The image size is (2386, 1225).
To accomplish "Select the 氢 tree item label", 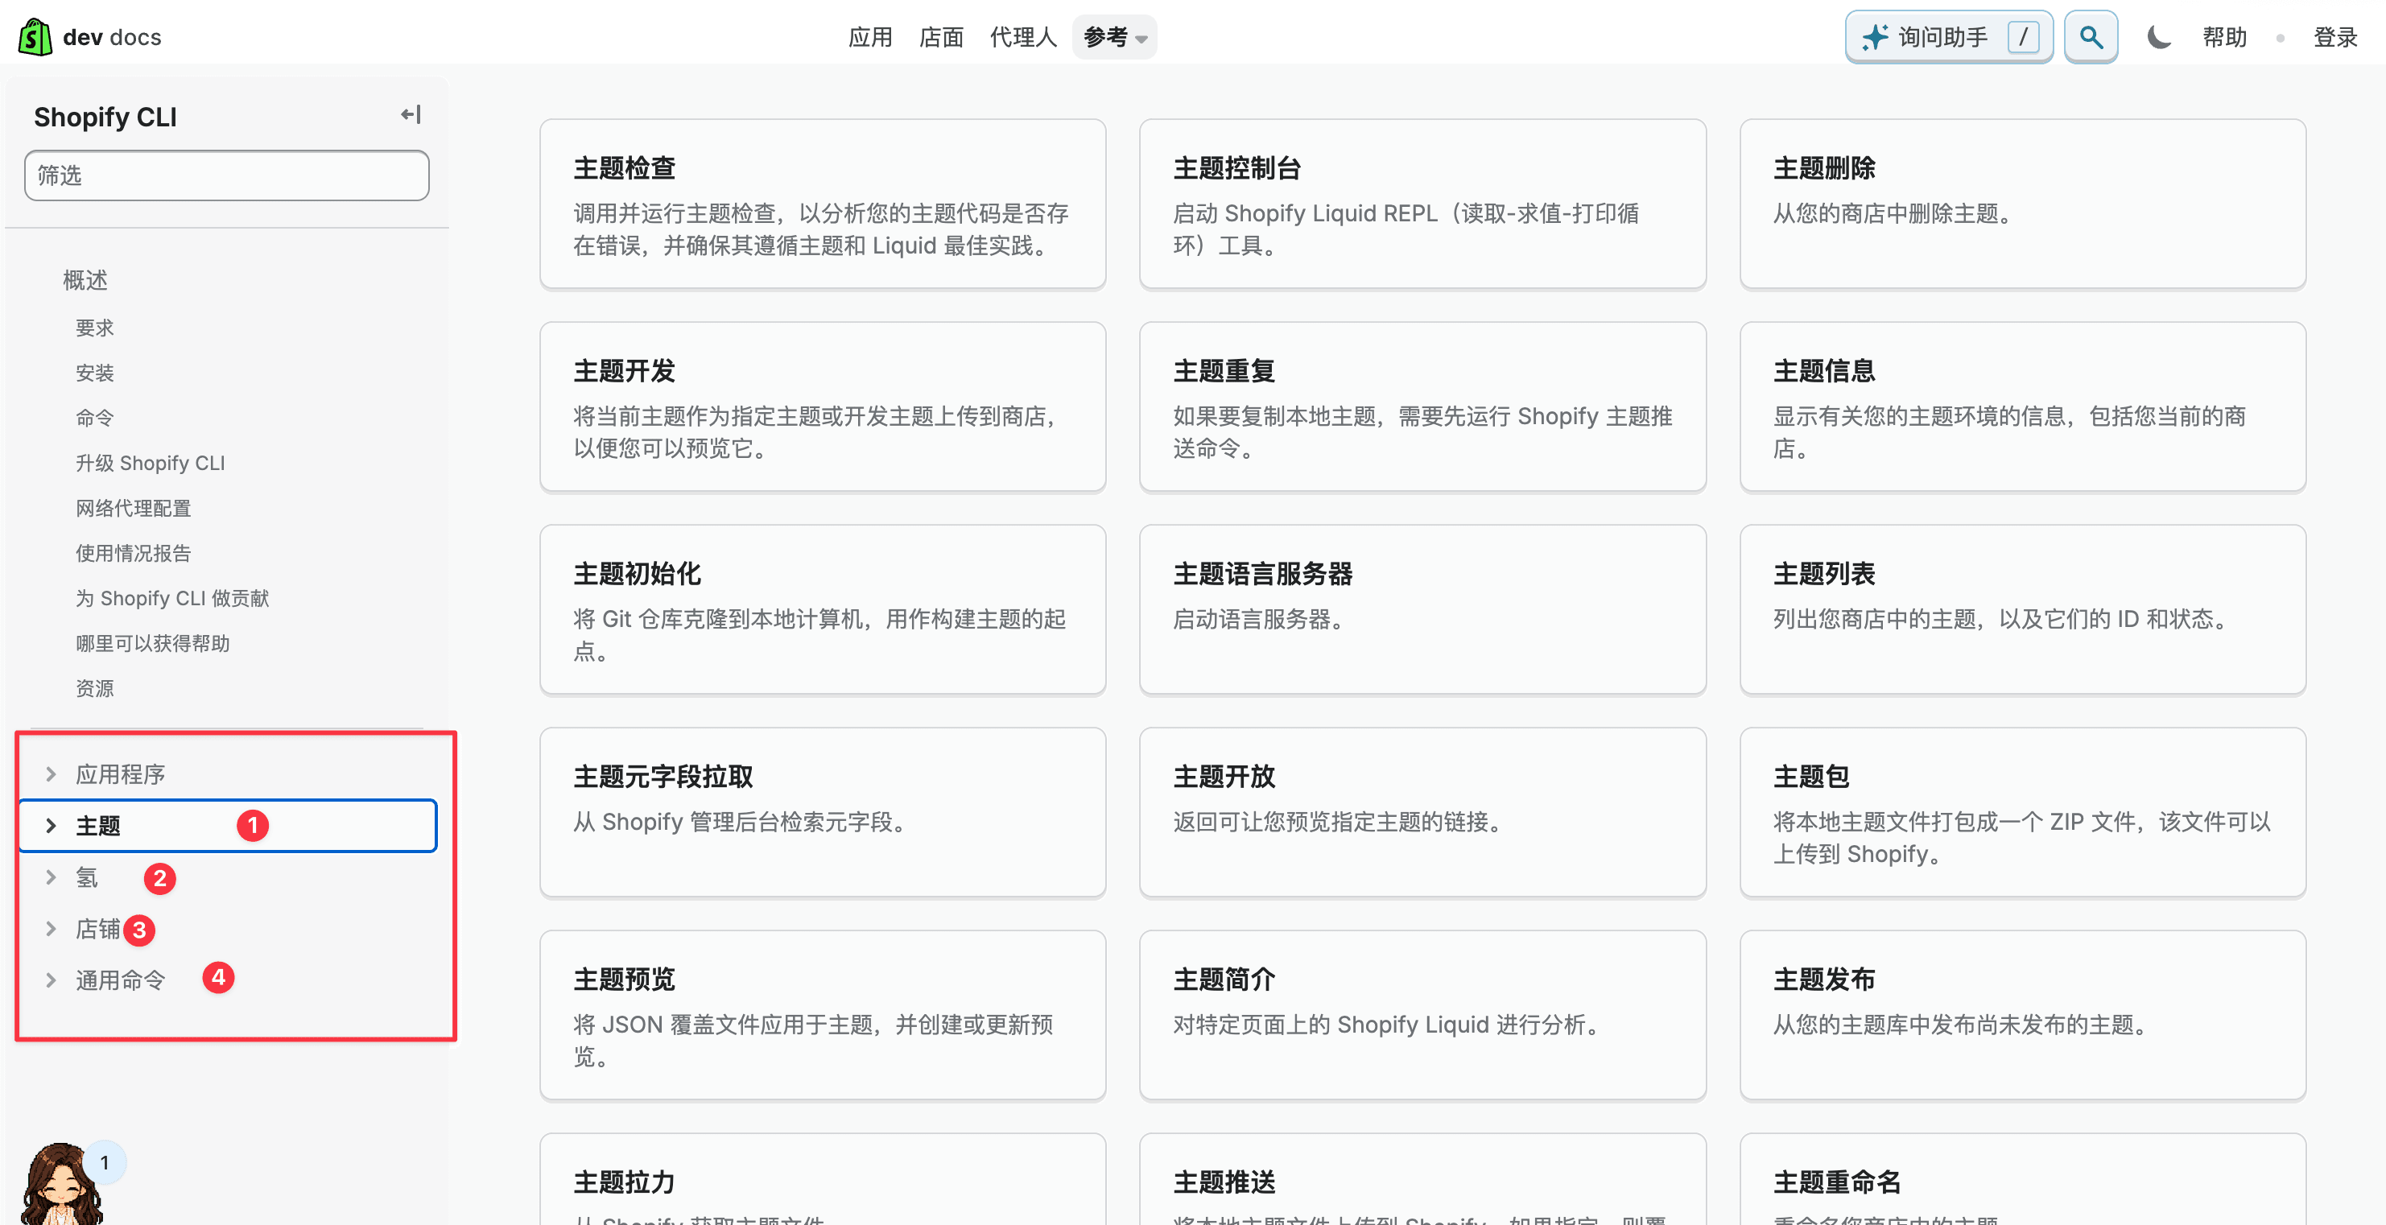I will click(86, 878).
